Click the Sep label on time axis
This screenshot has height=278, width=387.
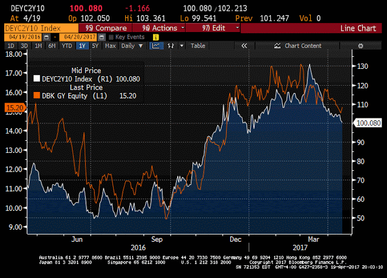point(157,239)
